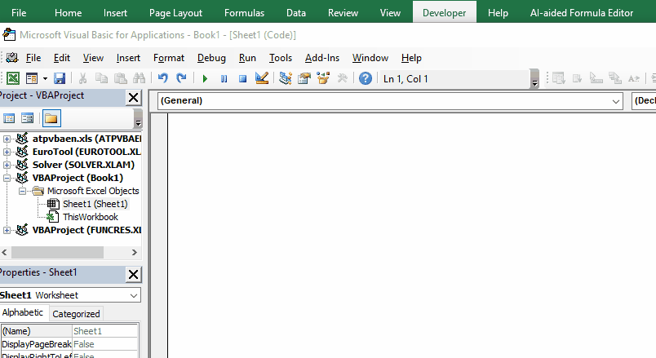Open the Format menu
This screenshot has height=358, width=656.
(x=169, y=58)
